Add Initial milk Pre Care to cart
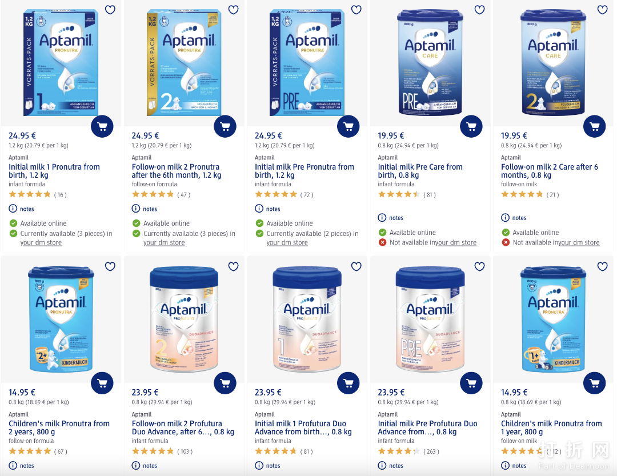Viewport: 617px width, 476px height. tap(471, 126)
